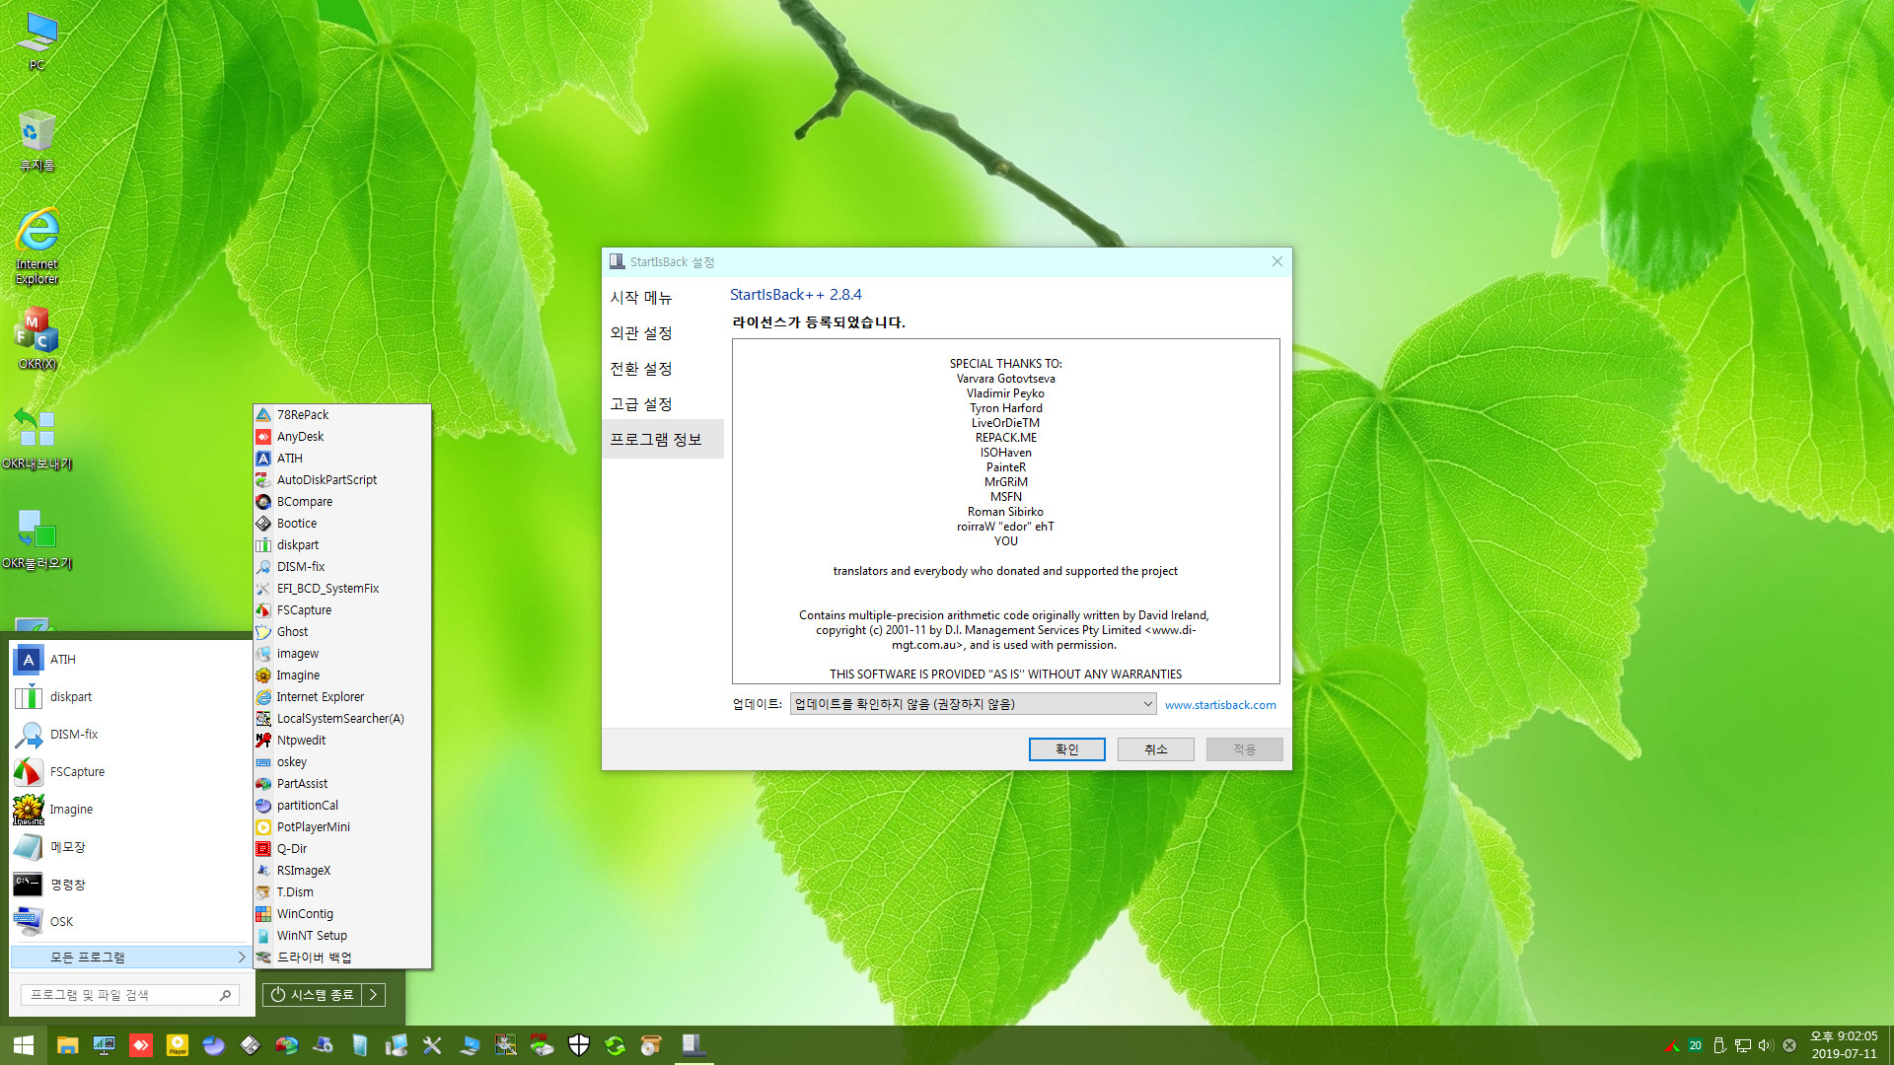This screenshot has width=1894, height=1065.
Task: Click the search magnifier in start menu
Action: [x=225, y=995]
